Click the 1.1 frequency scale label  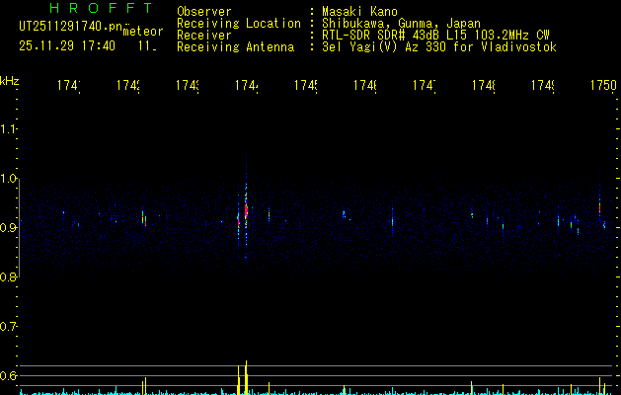(10, 129)
